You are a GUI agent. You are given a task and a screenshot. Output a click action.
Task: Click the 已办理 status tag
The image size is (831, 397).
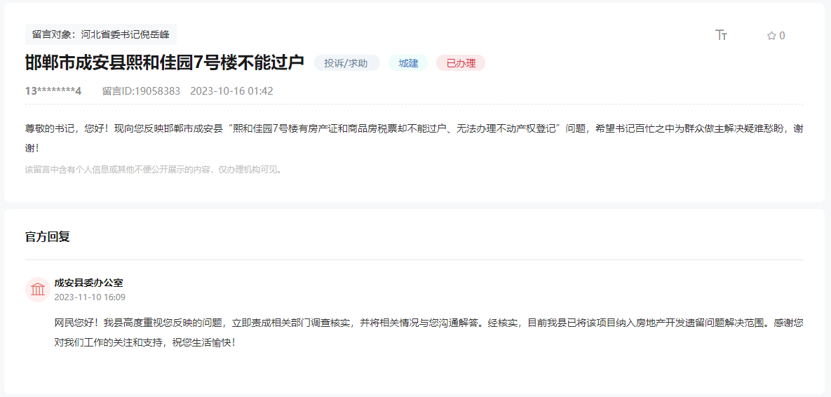pos(461,63)
